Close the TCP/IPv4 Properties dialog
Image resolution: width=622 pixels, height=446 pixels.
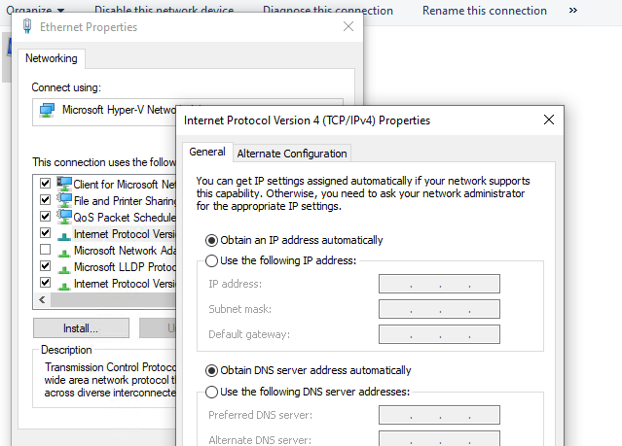[549, 120]
